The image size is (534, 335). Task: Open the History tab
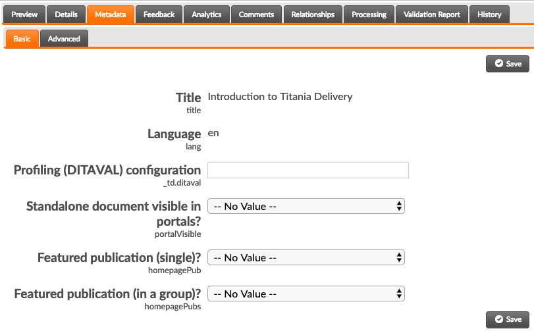tap(489, 14)
